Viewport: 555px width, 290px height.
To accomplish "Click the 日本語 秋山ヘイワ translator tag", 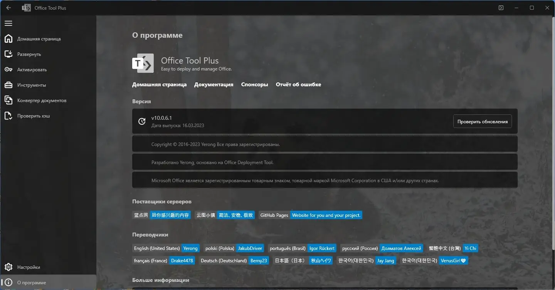I will (x=303, y=260).
